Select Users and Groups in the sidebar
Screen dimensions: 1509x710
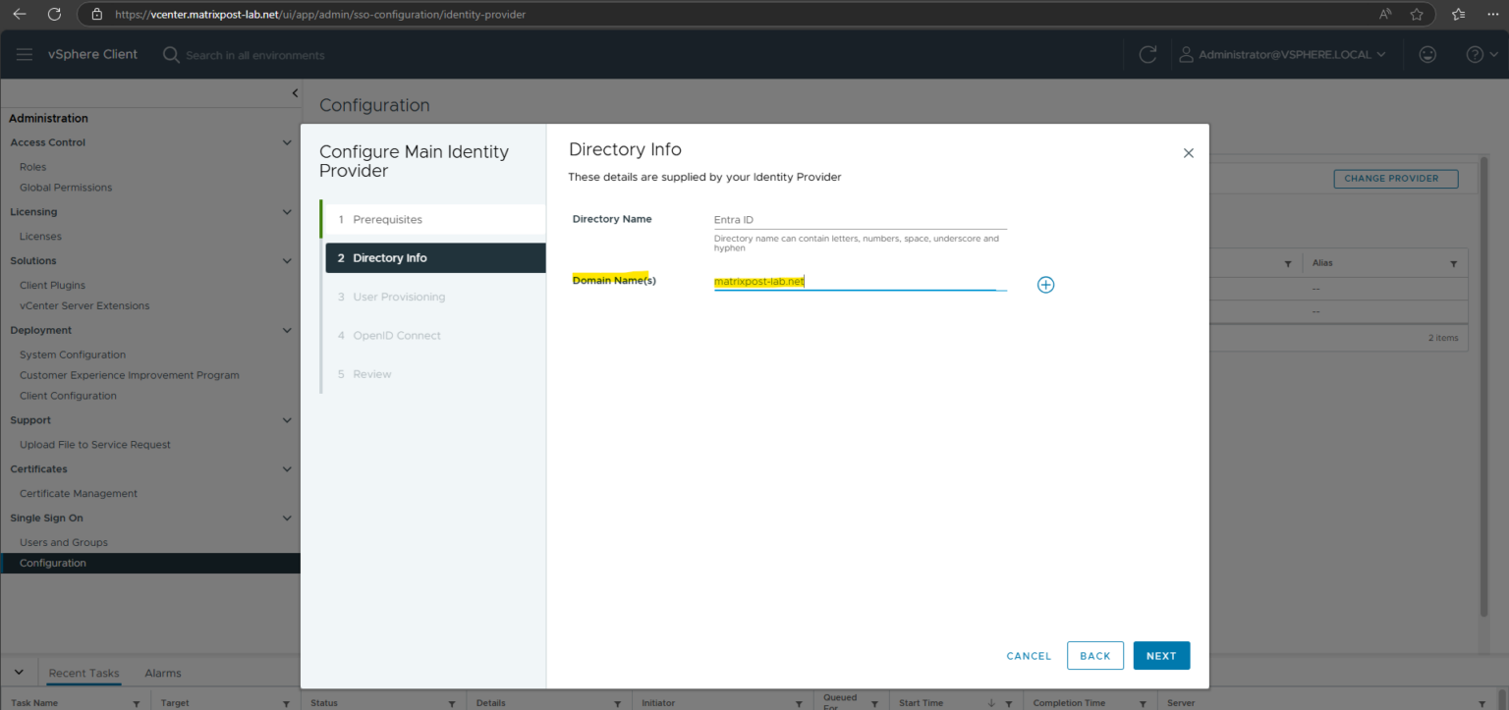64,541
